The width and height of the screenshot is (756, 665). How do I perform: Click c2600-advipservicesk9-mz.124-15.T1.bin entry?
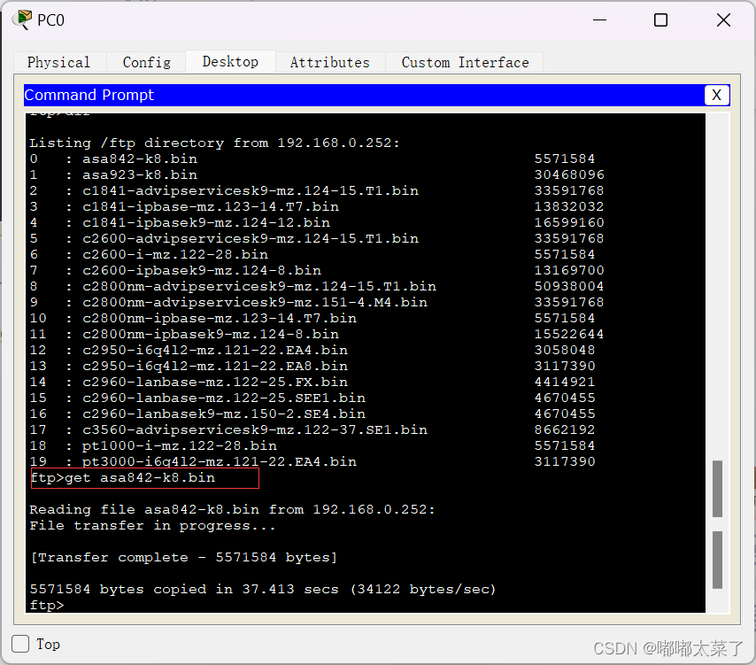click(251, 238)
